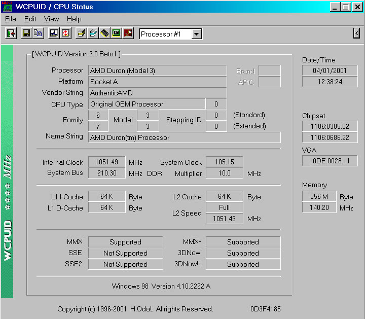This screenshot has width=365, height=319.
Task: Save the report with the floppy disk icon
Action: pos(26,33)
